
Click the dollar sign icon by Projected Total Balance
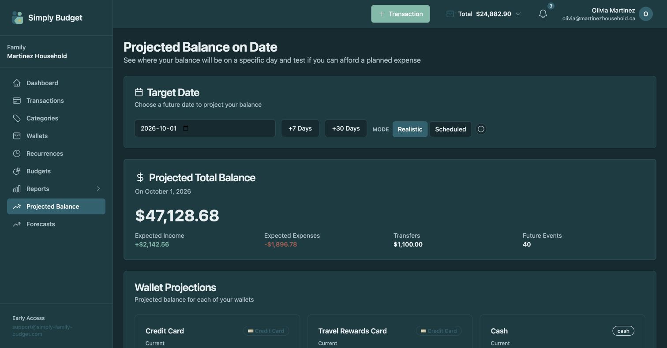tap(140, 177)
